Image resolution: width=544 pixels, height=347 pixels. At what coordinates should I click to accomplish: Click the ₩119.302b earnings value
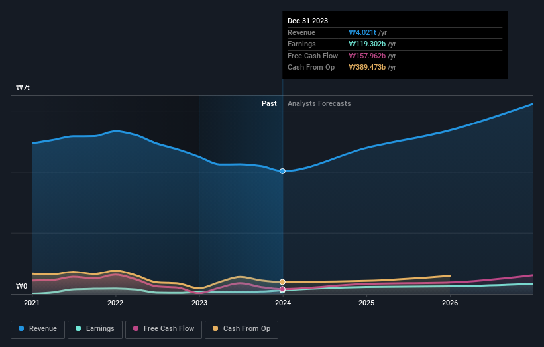[x=367, y=44]
